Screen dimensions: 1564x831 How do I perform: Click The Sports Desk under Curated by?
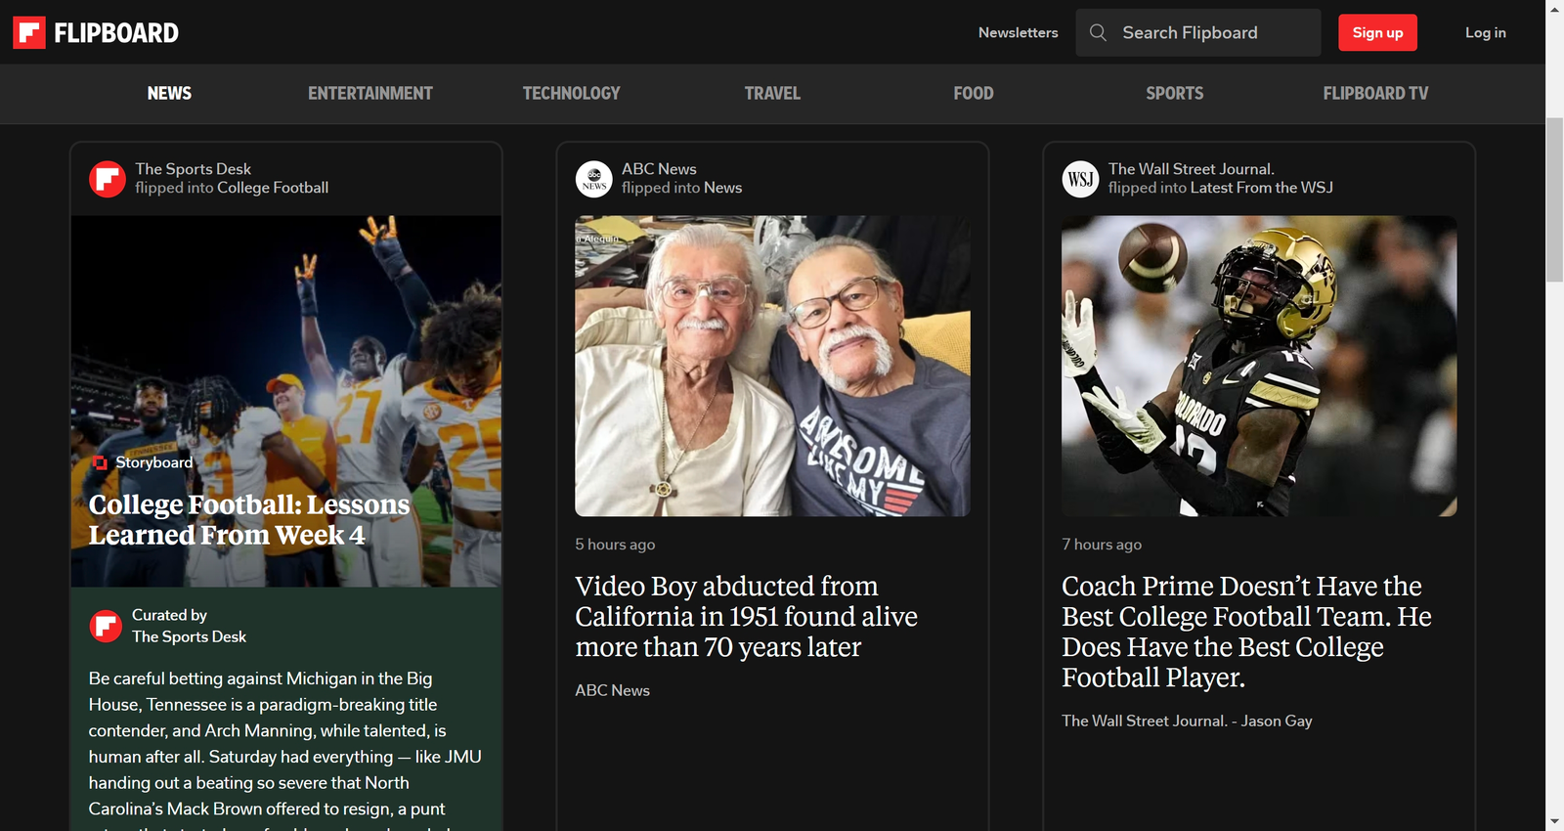[x=189, y=636]
